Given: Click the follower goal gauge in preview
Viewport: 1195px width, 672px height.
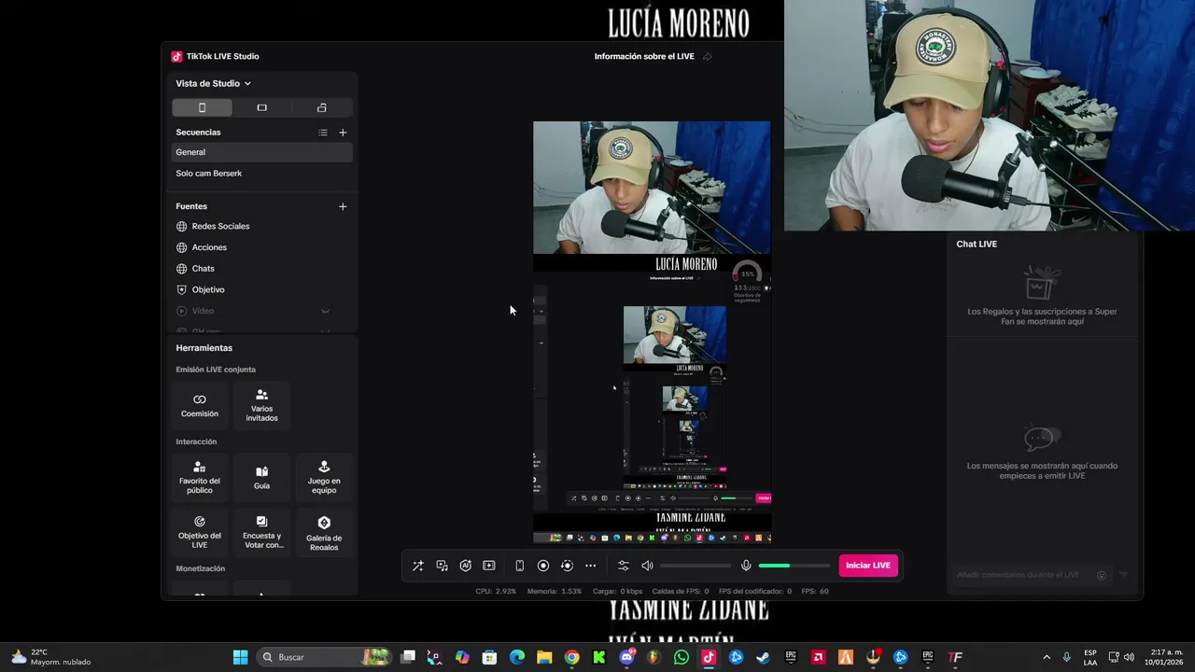Looking at the screenshot, I should point(747,282).
